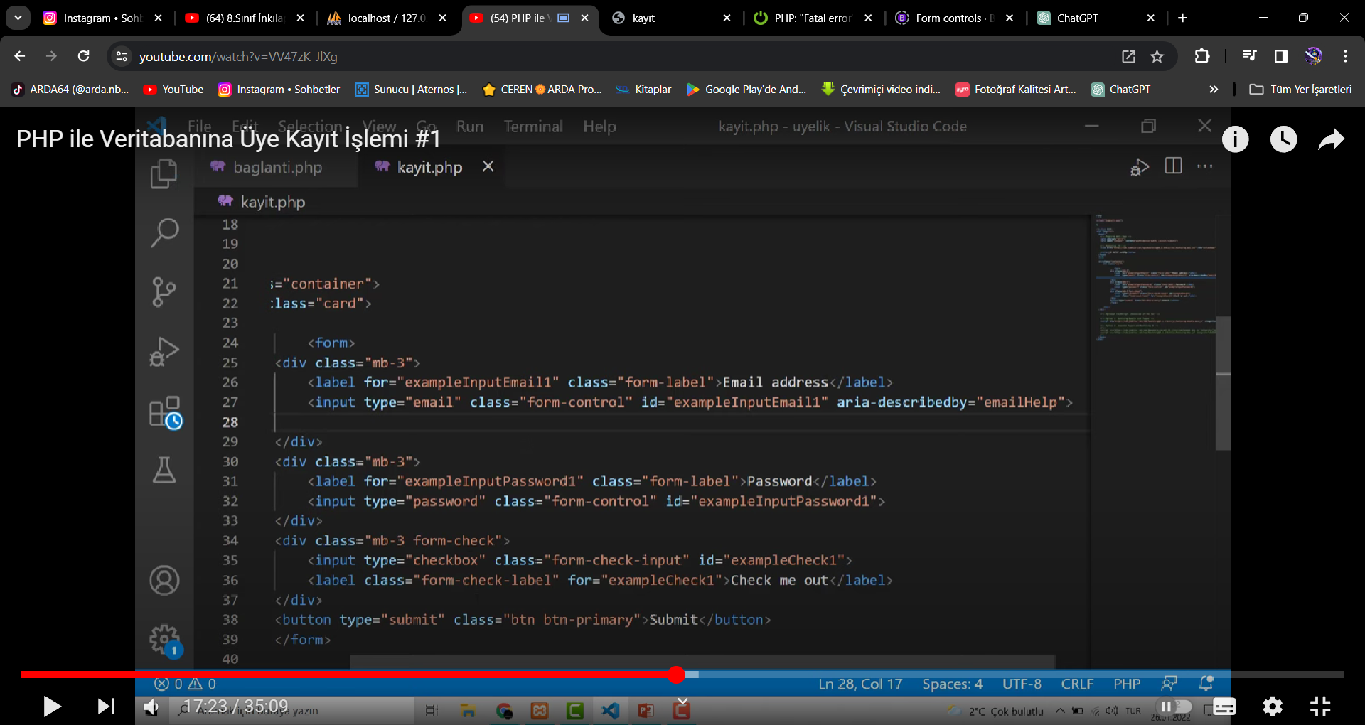Open the Kitaplar bookmark
Image resolution: width=1365 pixels, height=725 pixels.
644,90
